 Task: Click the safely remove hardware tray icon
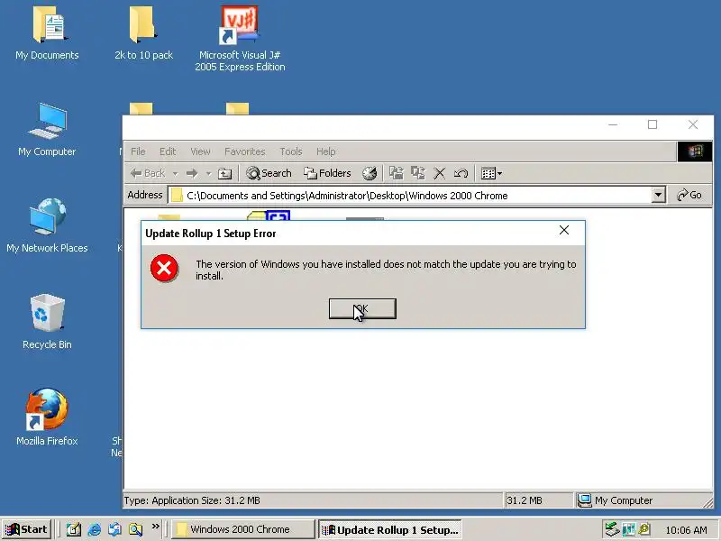click(612, 529)
